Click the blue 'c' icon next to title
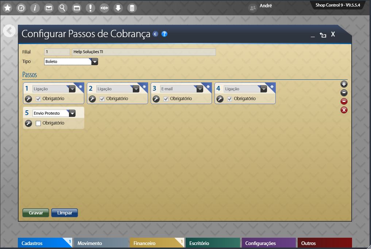This screenshot has width=371, height=249. click(155, 34)
